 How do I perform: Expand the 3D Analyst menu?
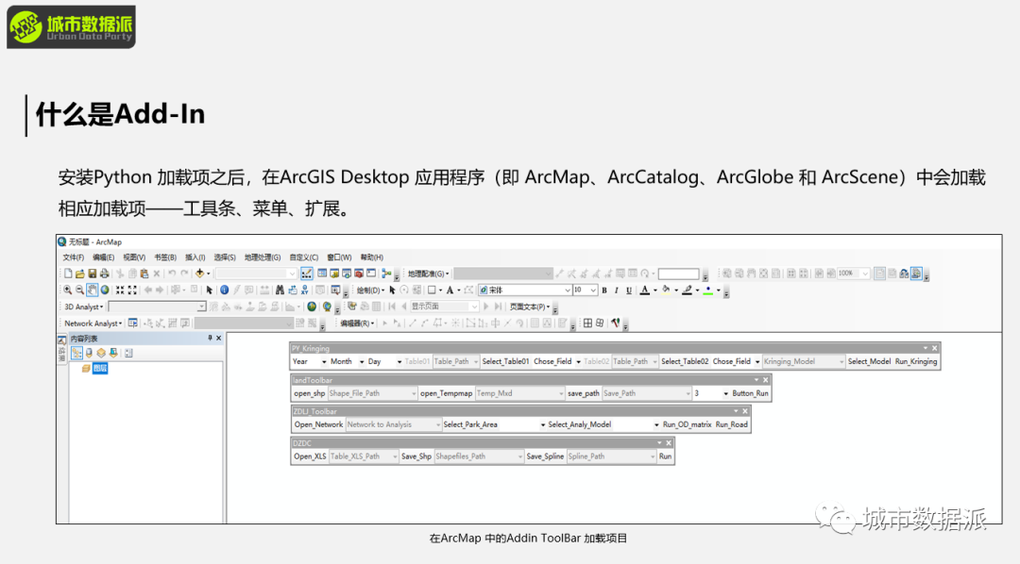(x=83, y=307)
